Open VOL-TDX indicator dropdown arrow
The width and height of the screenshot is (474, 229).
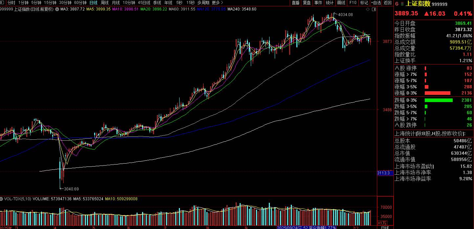(1, 199)
